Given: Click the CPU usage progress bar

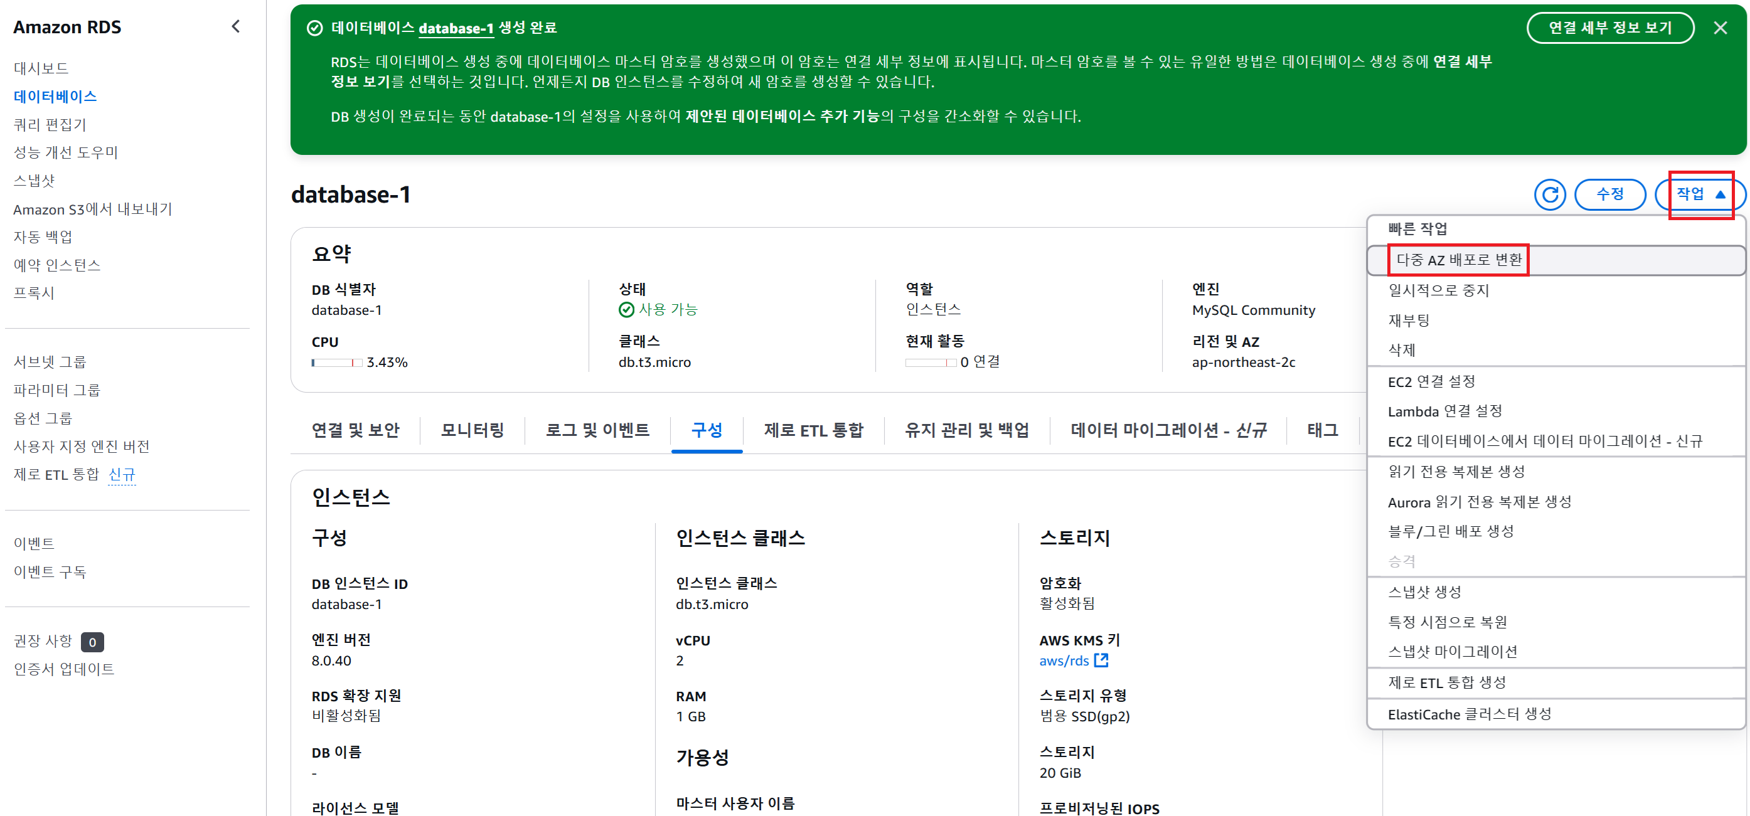Looking at the screenshot, I should (336, 363).
